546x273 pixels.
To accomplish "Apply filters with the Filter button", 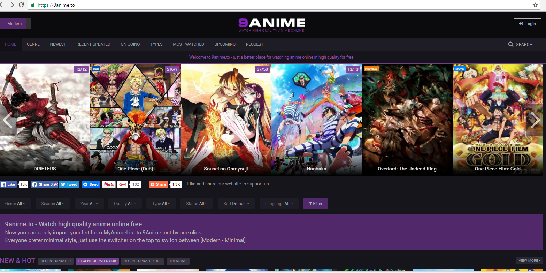I will (x=315, y=204).
